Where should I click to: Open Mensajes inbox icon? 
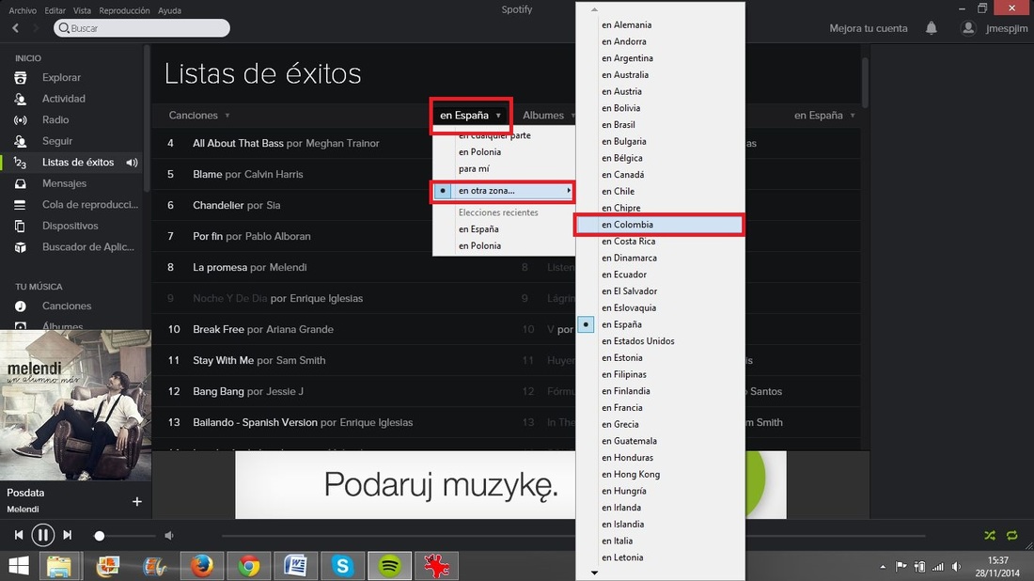pos(21,183)
